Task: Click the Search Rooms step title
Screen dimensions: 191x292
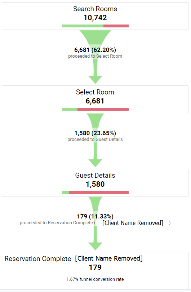Action: click(95, 9)
